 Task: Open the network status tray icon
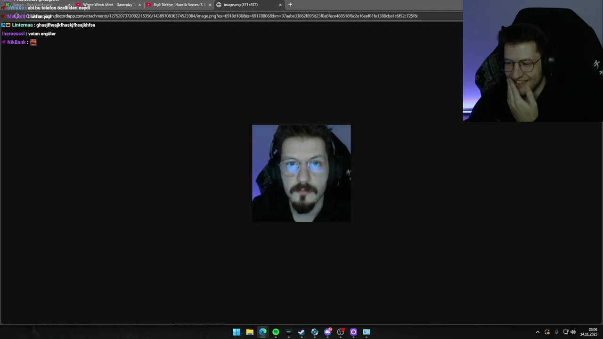pos(566,332)
